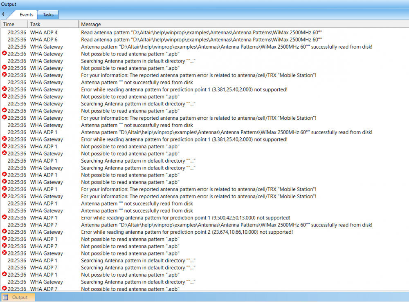Sort by the Task column header

[53, 24]
